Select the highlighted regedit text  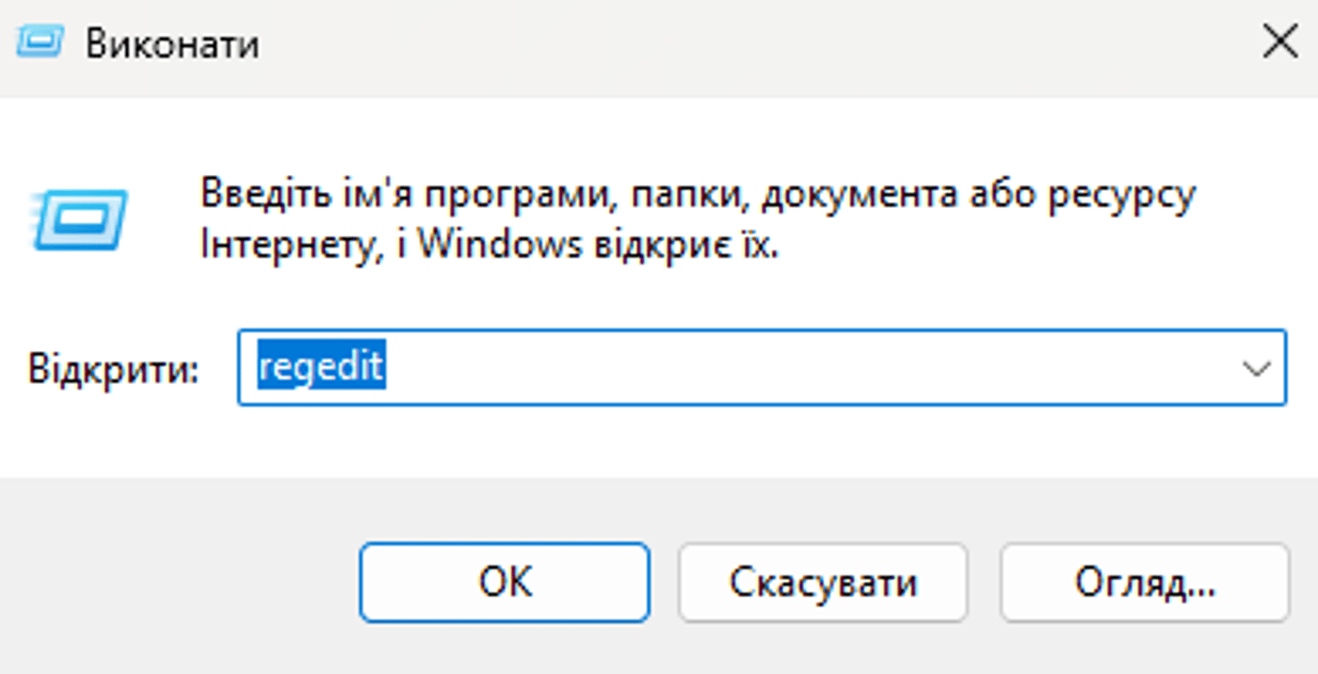(320, 367)
